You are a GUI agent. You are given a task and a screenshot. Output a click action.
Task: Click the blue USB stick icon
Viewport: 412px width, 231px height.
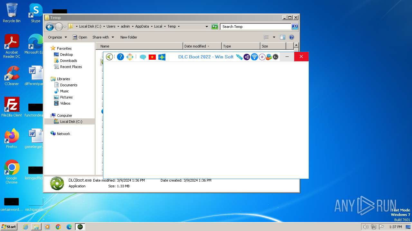[239, 57]
